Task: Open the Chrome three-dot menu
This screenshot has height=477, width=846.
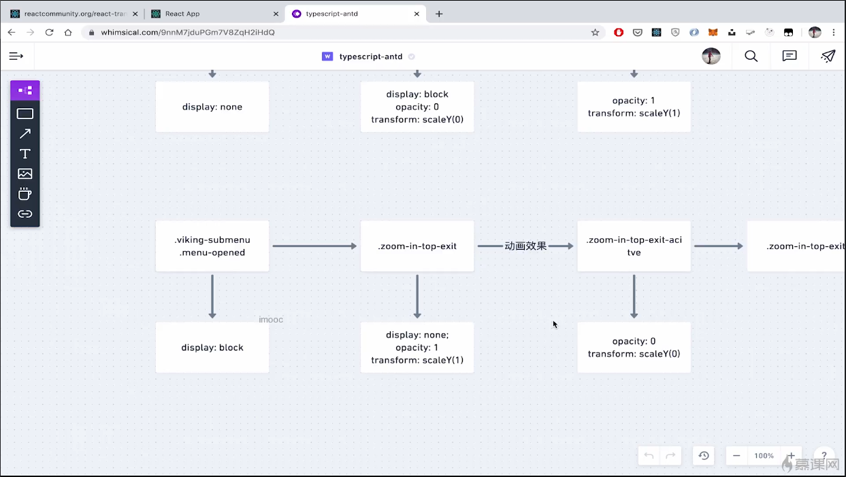Action: pos(834,32)
